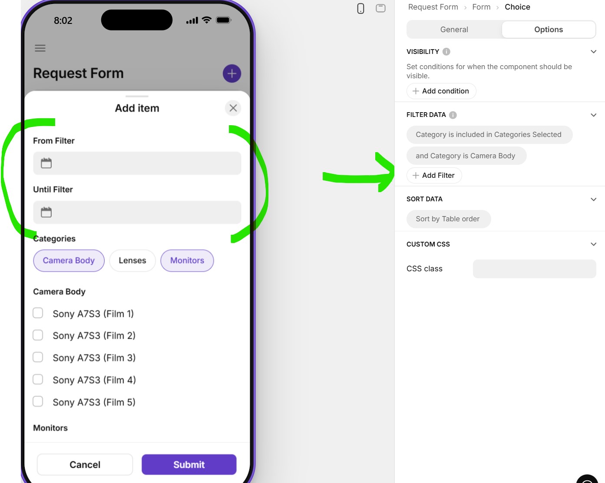This screenshot has width=605, height=483.
Task: Check Sony A7S3 (Film 3)
Action: tap(38, 357)
